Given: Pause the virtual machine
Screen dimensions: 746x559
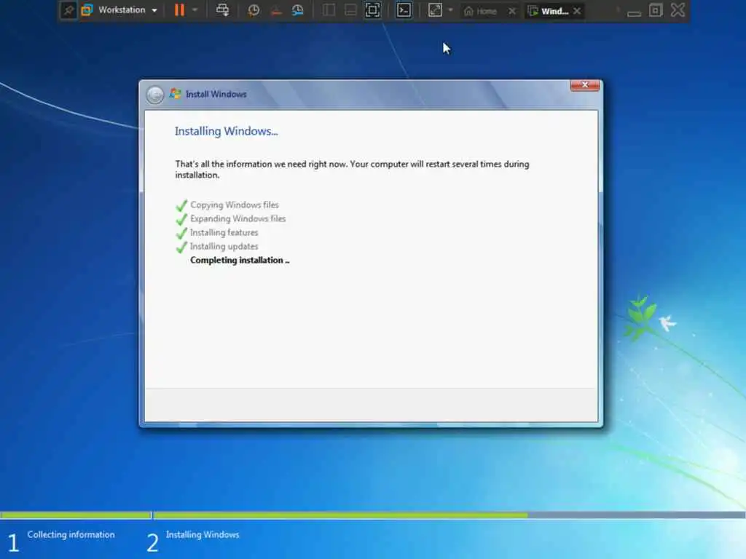Looking at the screenshot, I should coord(179,10).
